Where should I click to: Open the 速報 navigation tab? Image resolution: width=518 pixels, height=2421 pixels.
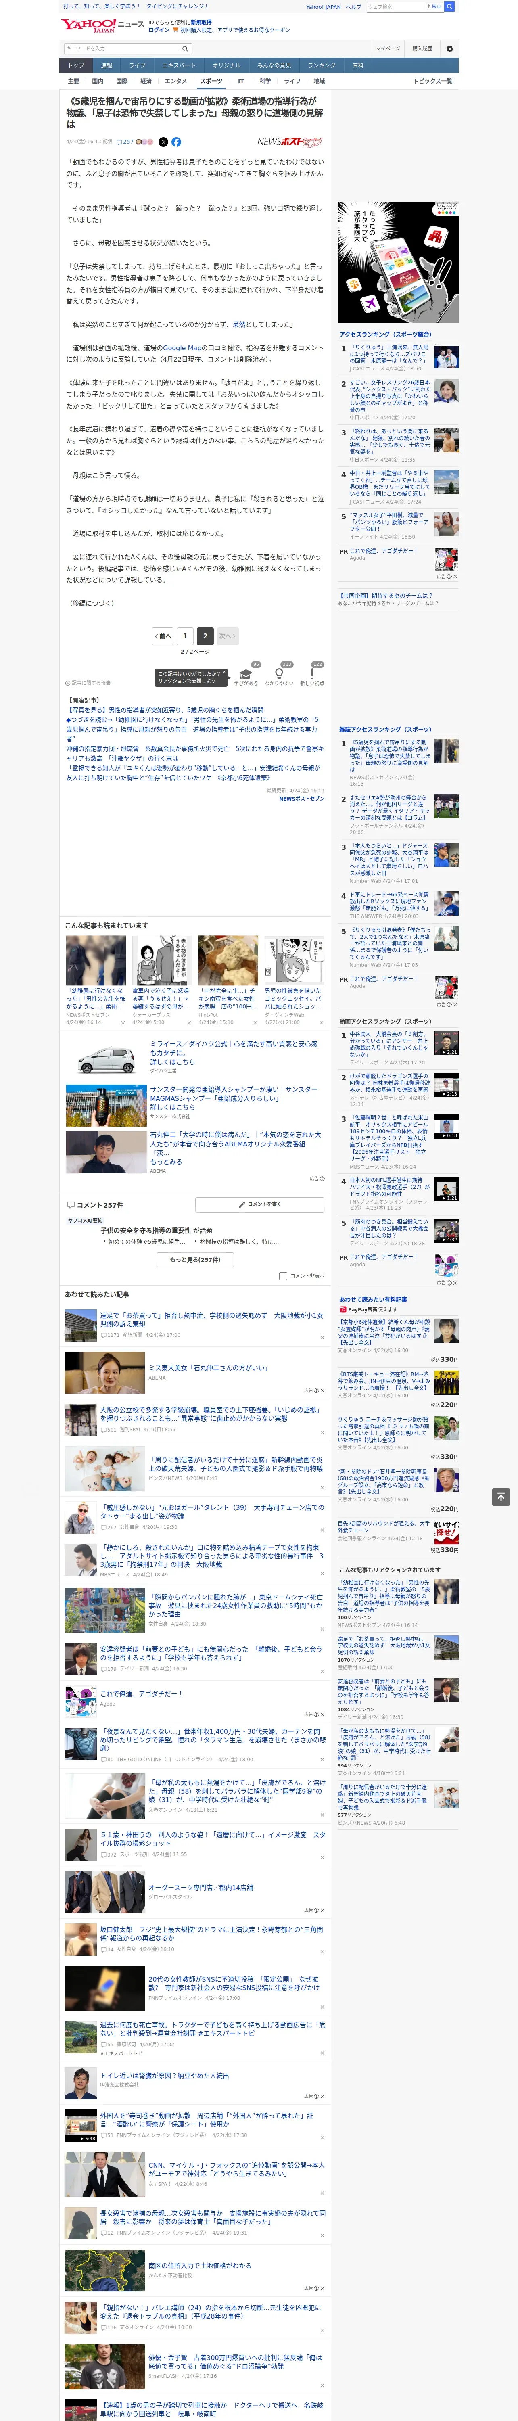[x=106, y=66]
